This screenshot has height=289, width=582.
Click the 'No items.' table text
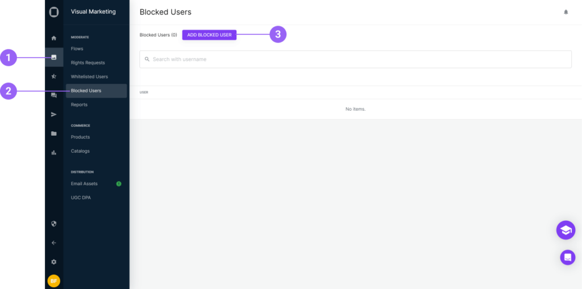(x=355, y=109)
